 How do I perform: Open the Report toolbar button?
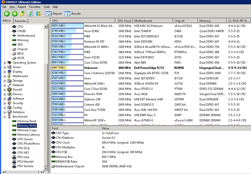click(54, 14)
